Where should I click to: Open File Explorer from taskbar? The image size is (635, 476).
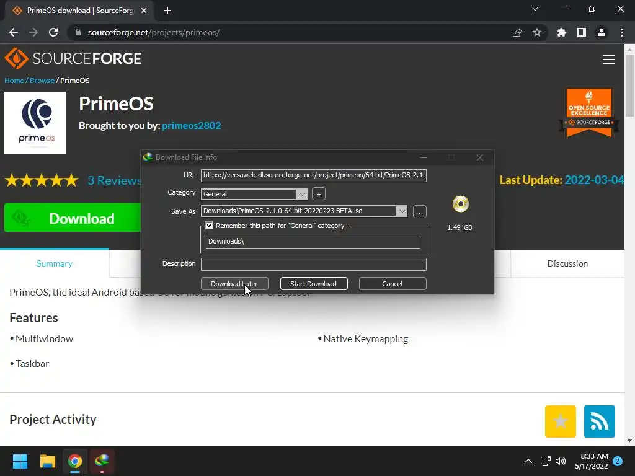[47, 461]
